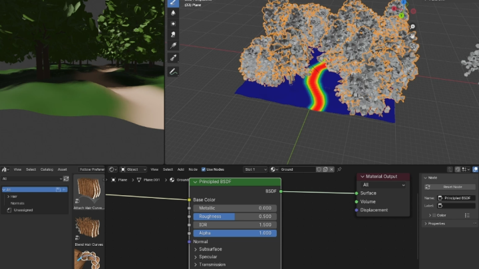The height and width of the screenshot is (269, 479).
Task: Expand the Transmission section
Action: pos(196,264)
